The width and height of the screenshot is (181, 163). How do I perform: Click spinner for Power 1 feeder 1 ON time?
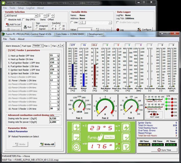click(58, 80)
